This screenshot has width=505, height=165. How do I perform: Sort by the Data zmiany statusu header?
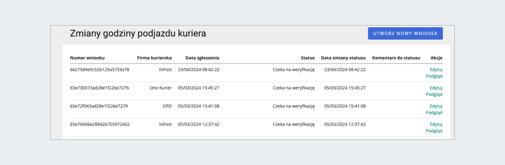(343, 58)
